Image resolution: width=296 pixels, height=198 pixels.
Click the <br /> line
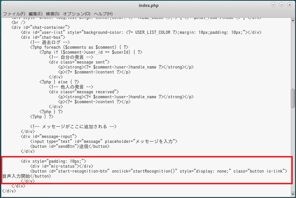point(18,23)
